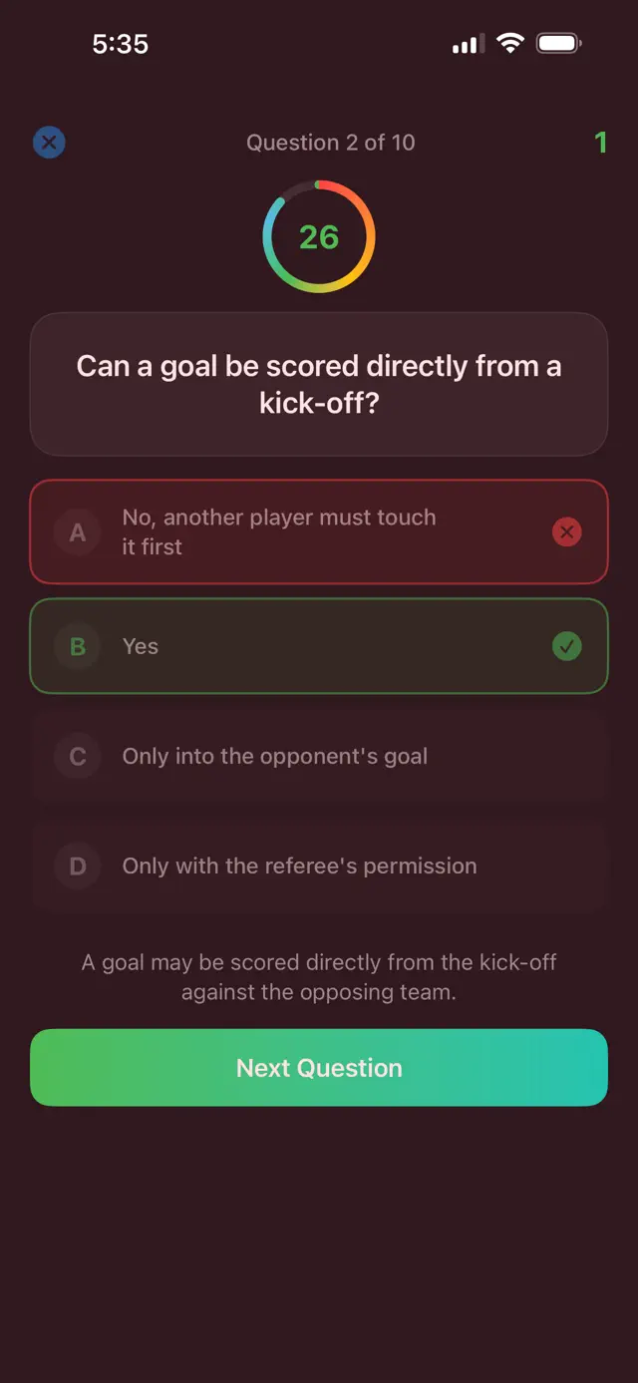
Task: Select answer 'Only with the referee's permission'
Action: [x=319, y=865]
